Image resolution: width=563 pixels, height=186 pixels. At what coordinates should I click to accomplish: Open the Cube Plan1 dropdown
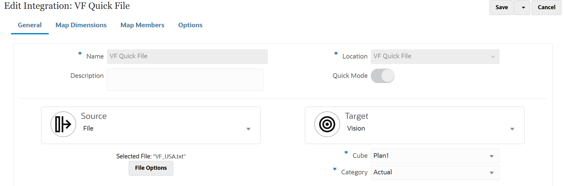[492, 156]
